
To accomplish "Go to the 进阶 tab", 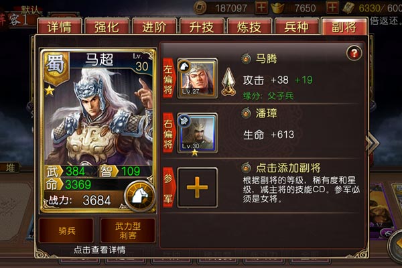I will [154, 26].
